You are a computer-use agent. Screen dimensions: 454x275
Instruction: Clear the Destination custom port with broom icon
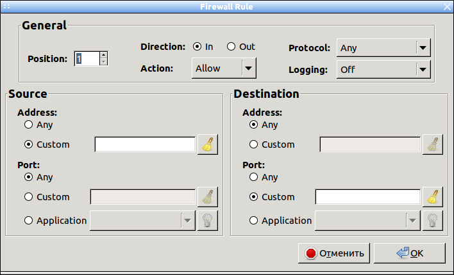[433, 197]
